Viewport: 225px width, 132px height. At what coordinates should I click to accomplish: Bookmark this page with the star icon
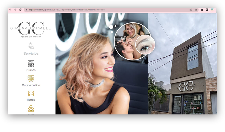pyautogui.click(x=196, y=10)
